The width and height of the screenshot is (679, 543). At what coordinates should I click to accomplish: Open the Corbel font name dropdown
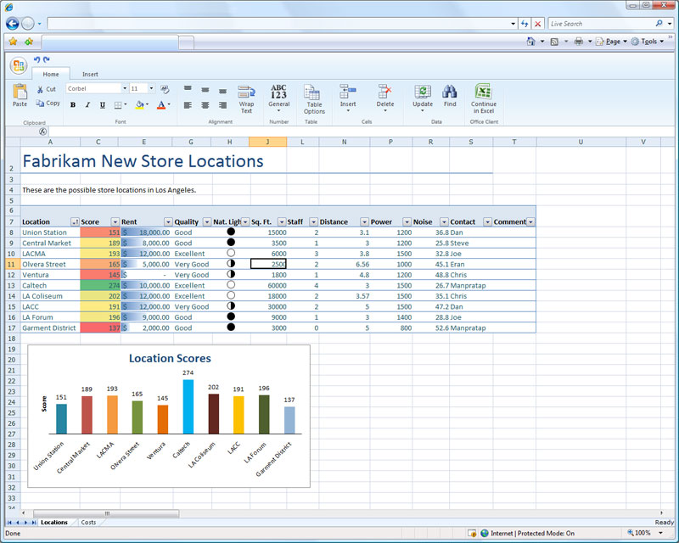coord(123,88)
